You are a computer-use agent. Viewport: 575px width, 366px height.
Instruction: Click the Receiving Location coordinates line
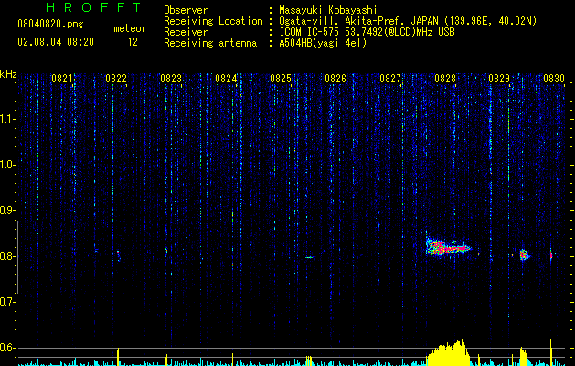coord(408,21)
